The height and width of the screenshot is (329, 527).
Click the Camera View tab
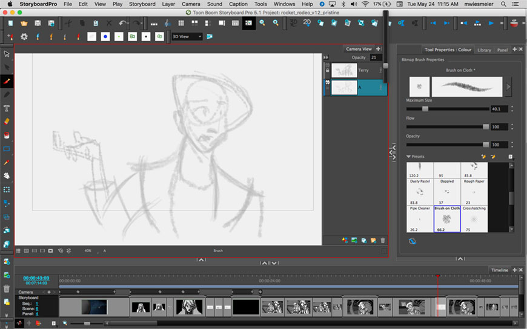[x=359, y=49]
